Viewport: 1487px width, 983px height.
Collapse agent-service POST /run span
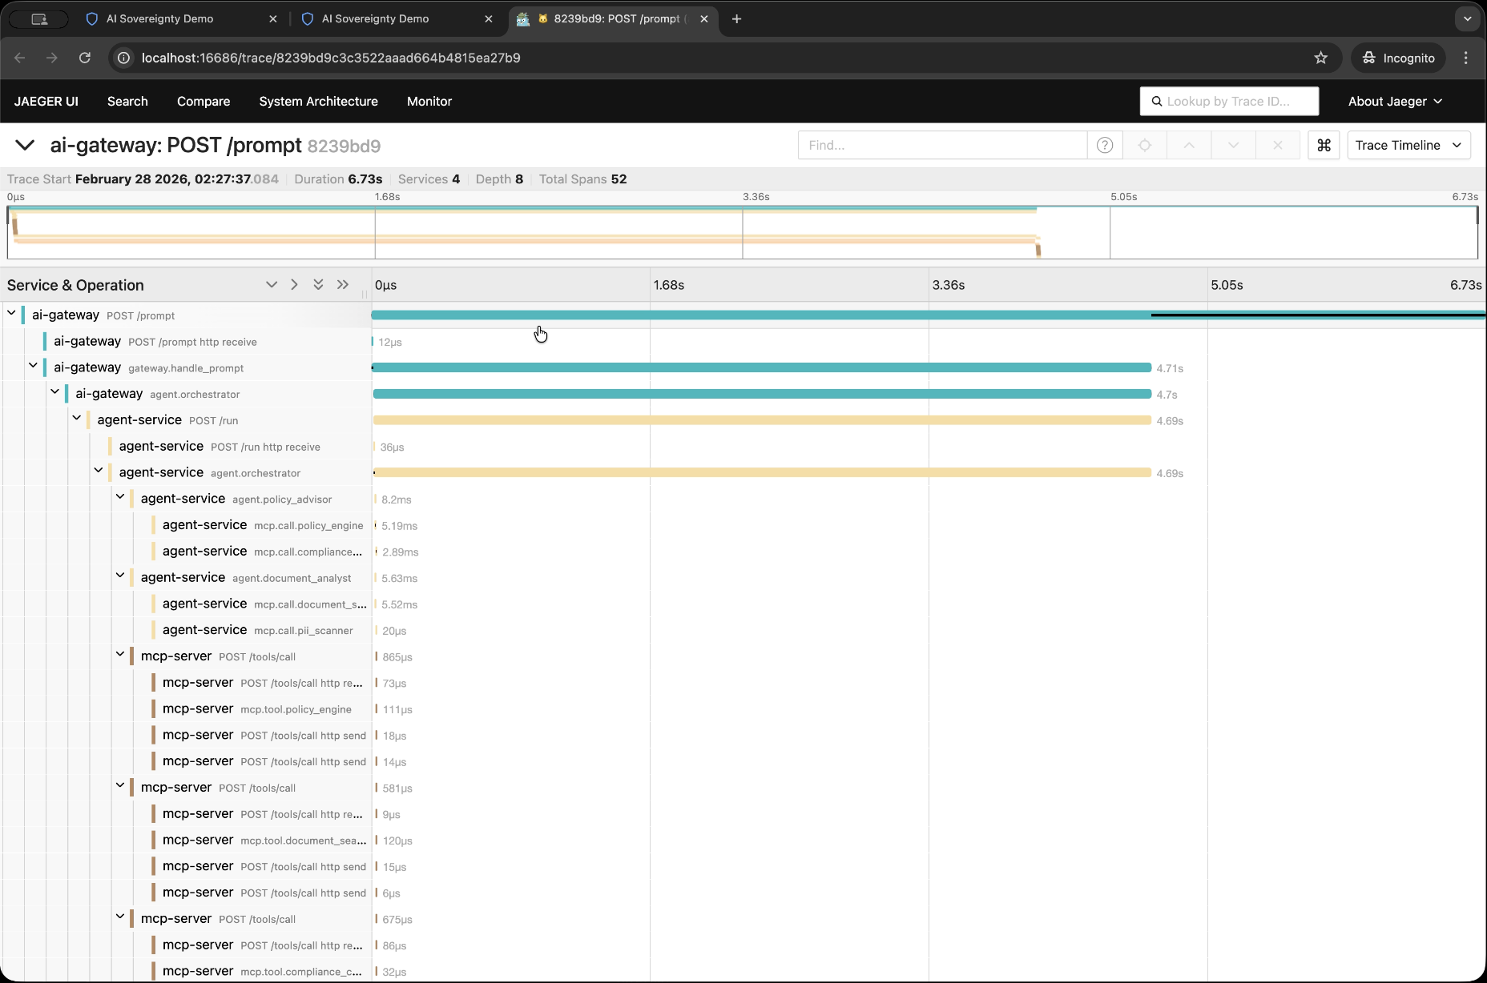point(76,419)
